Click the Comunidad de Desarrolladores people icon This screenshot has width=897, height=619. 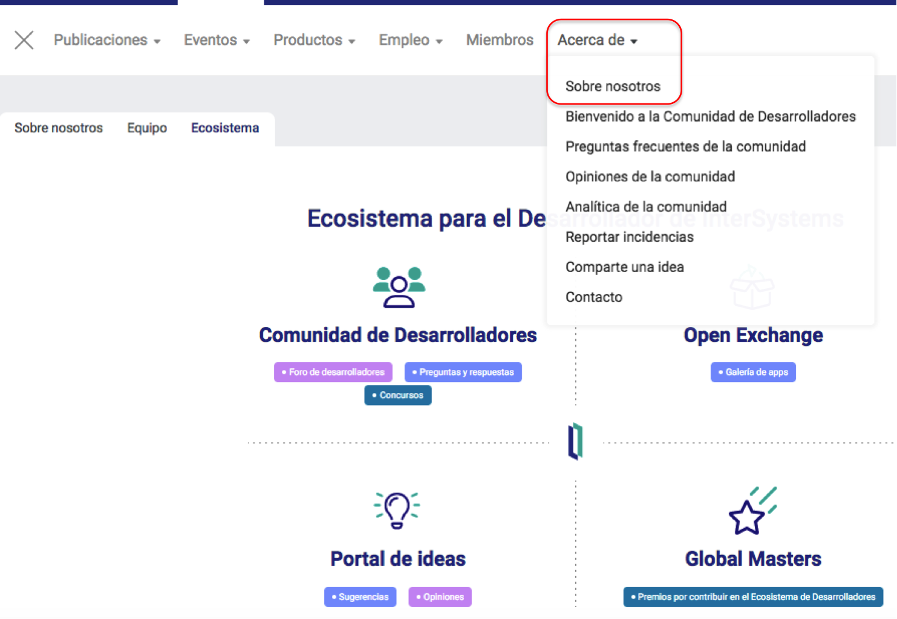coord(399,287)
